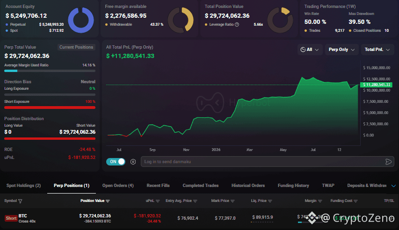The image size is (399, 230).
Task: Click entry price $ 76,902.4
Action: pyautogui.click(x=188, y=218)
